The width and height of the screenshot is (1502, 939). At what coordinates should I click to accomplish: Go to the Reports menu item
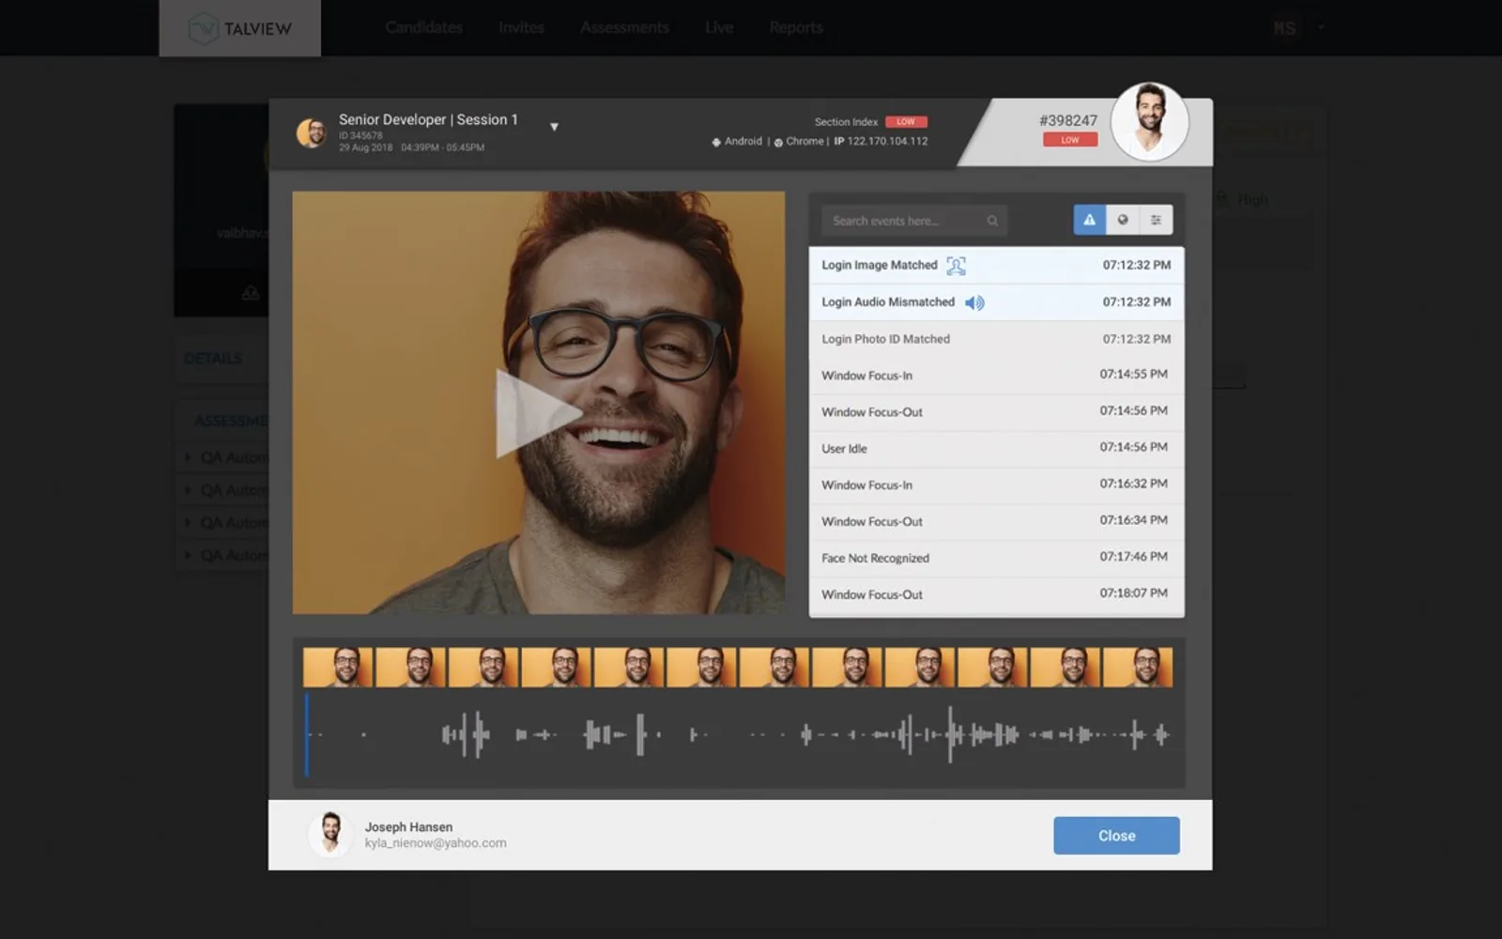[796, 27]
